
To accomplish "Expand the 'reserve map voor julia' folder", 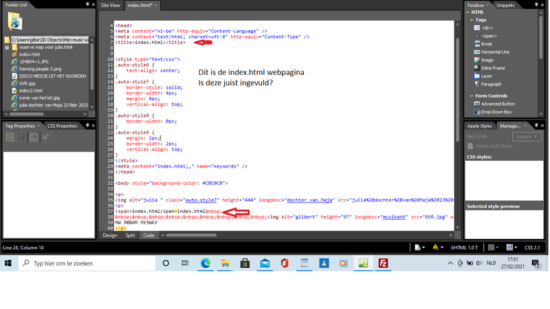I will (7, 46).
